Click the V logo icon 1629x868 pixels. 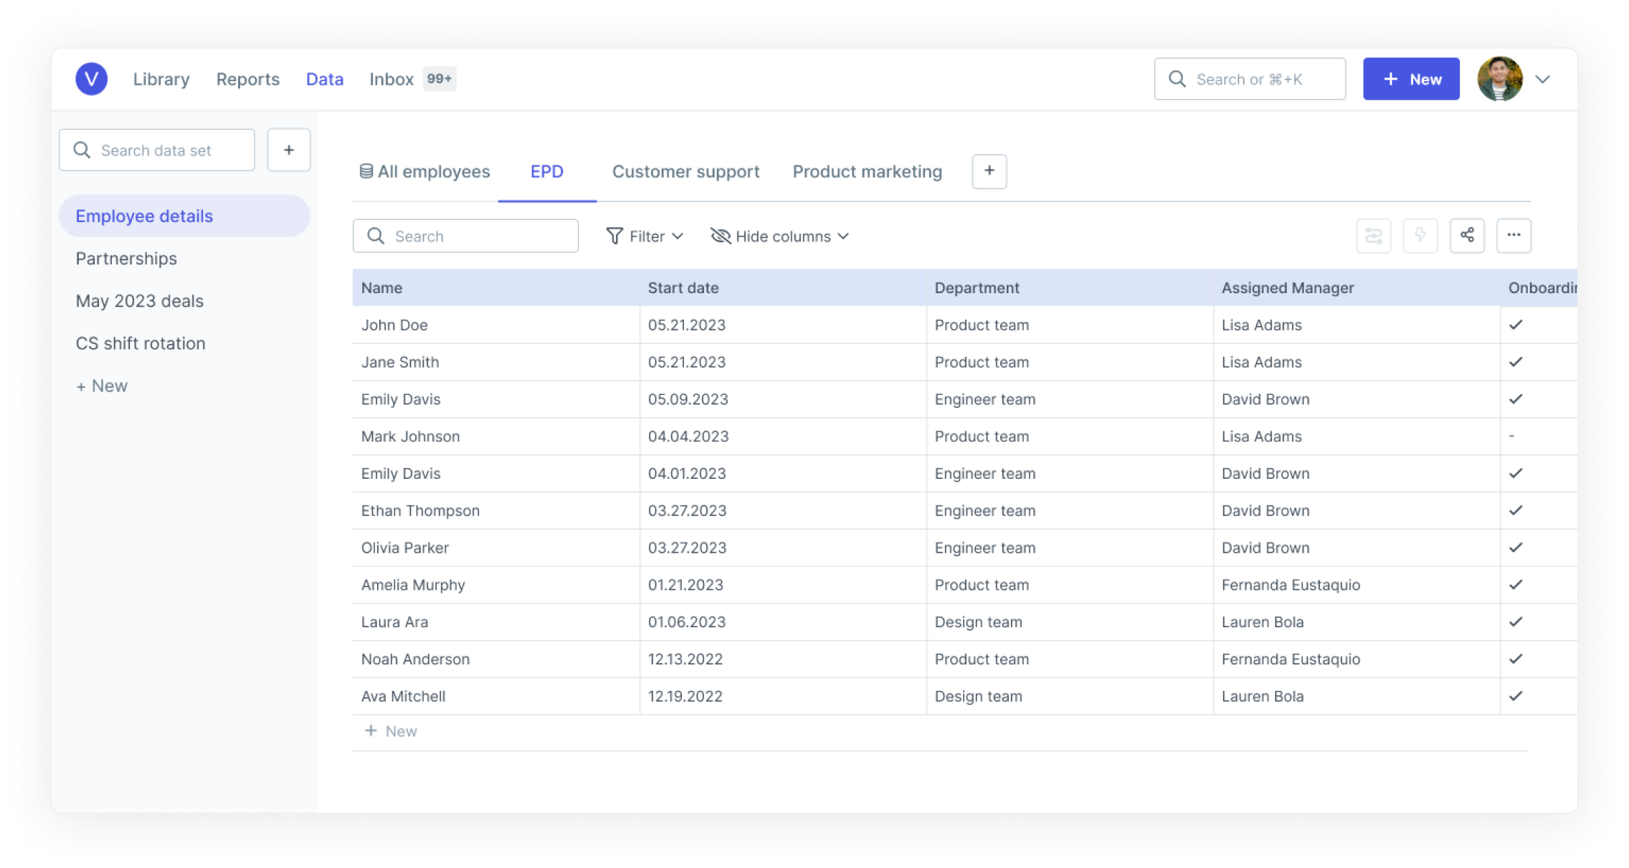pos(92,79)
